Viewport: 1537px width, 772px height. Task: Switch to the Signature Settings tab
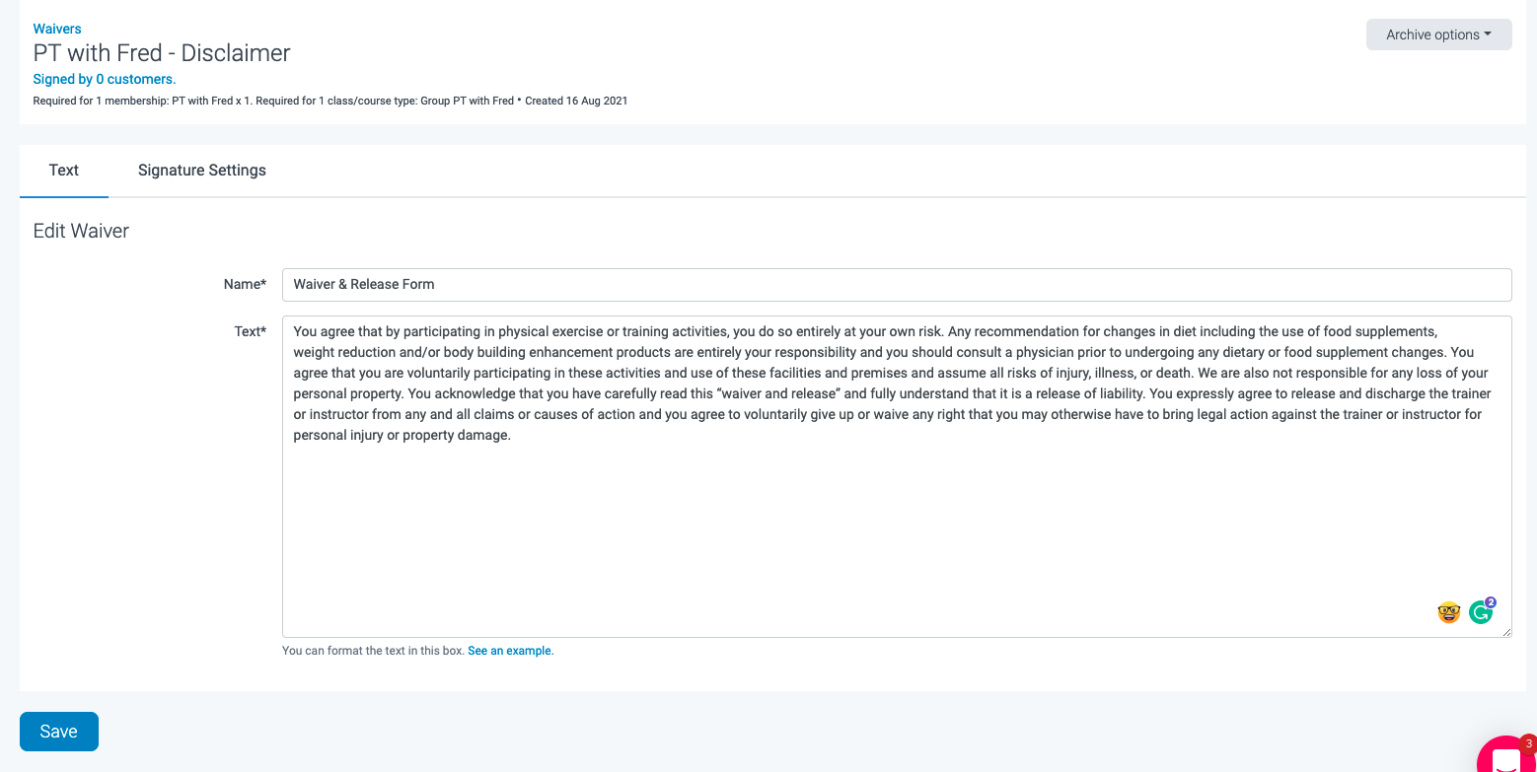(x=201, y=170)
